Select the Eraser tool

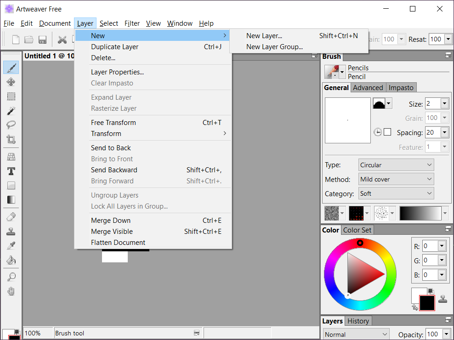tap(11, 217)
